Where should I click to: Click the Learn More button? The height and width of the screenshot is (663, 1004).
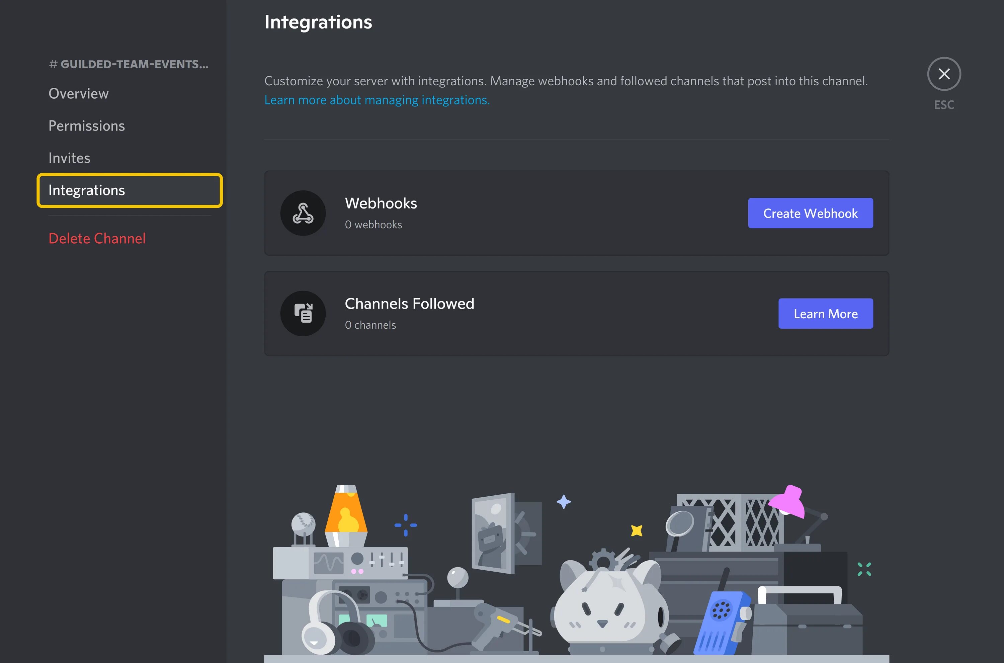pyautogui.click(x=825, y=314)
